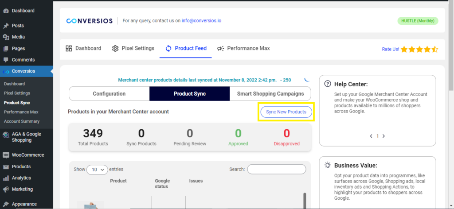
Task: Click the Conversios logo
Action: tap(90, 21)
